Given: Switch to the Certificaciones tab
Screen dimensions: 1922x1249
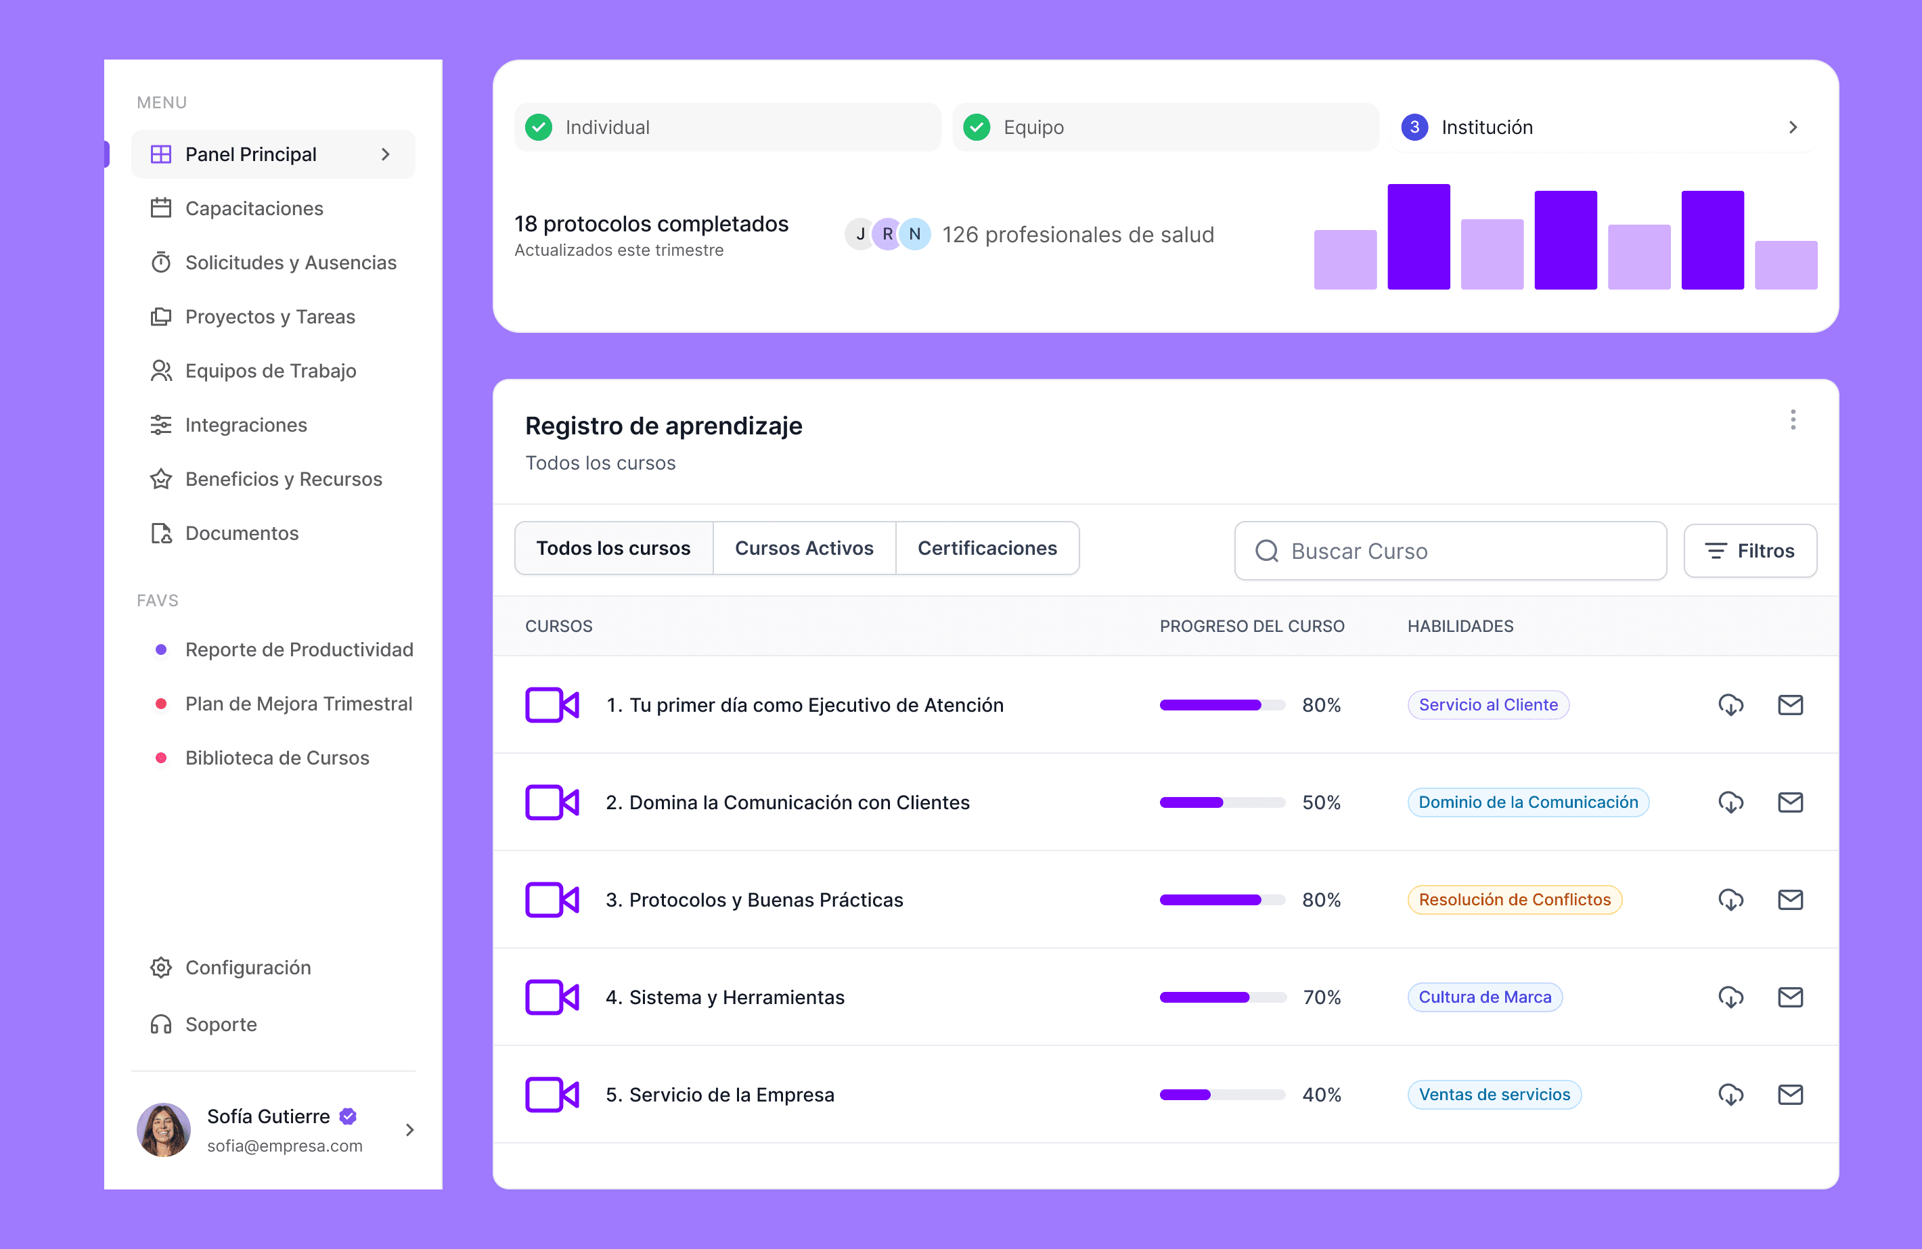Looking at the screenshot, I should pyautogui.click(x=987, y=548).
